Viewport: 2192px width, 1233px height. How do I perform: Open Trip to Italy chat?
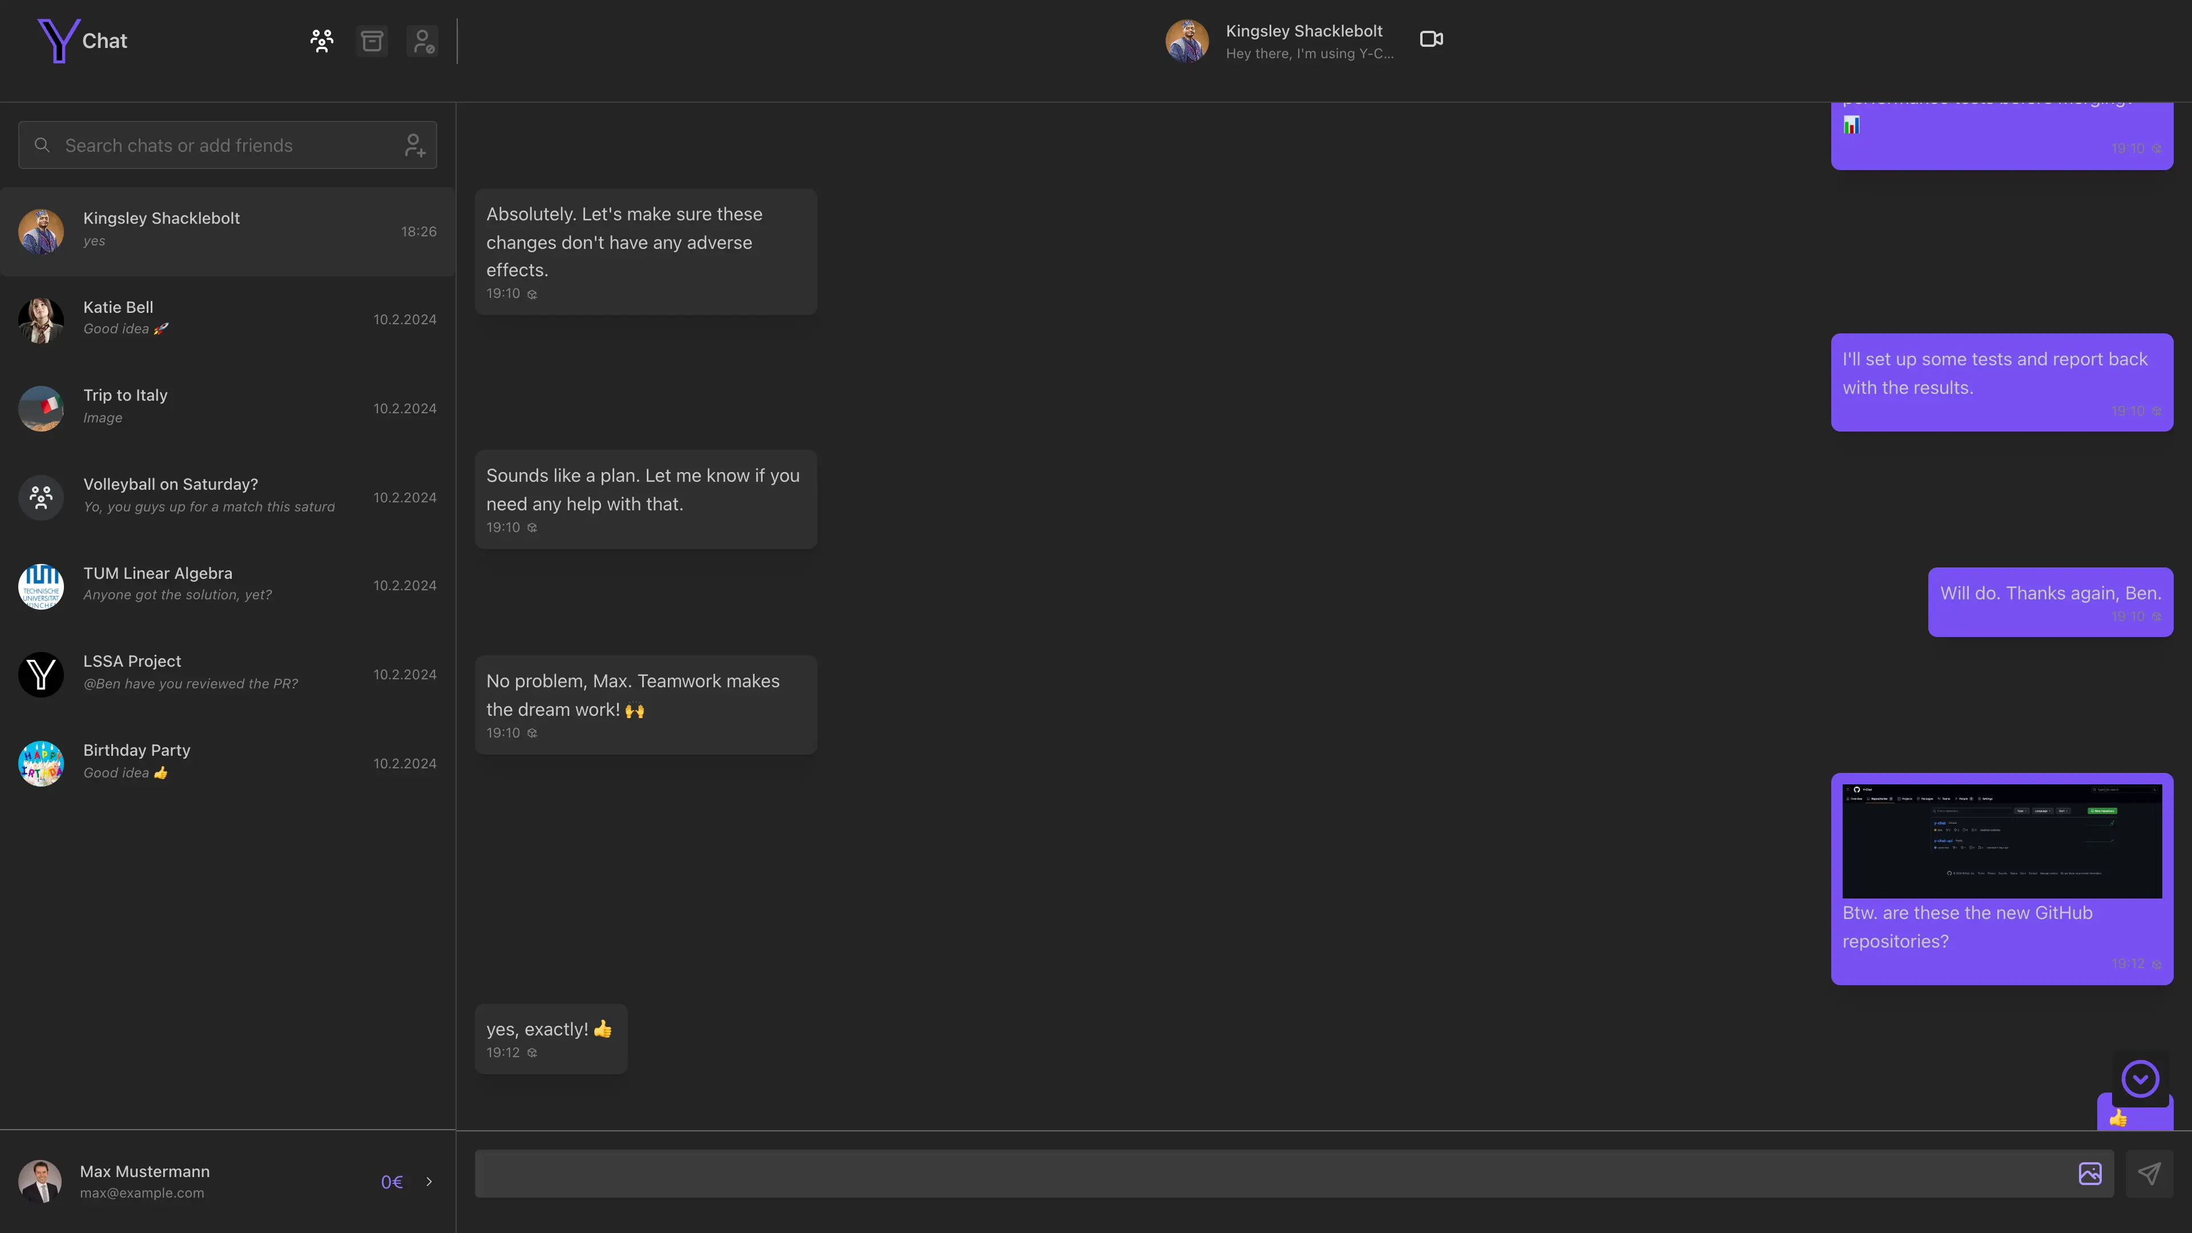(227, 408)
